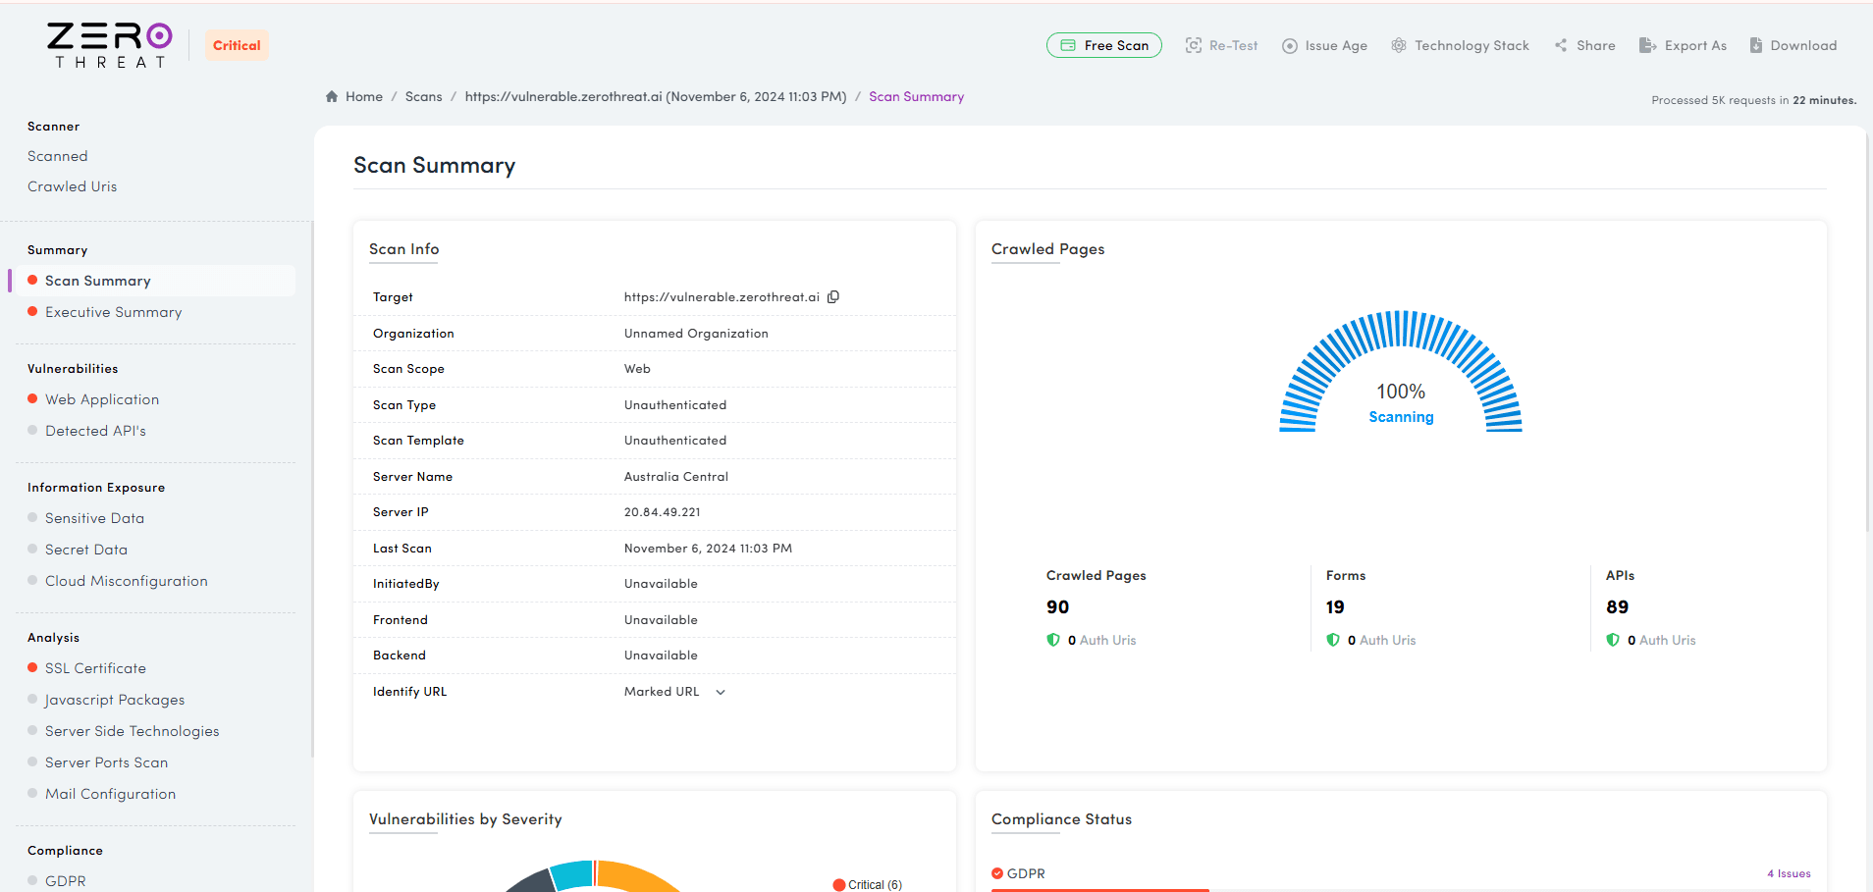Viewport: 1873px width, 892px height.
Task: Open Mail Configuration sidebar item
Action: (x=111, y=794)
